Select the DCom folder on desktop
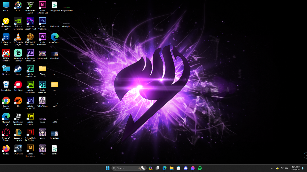 42,69
